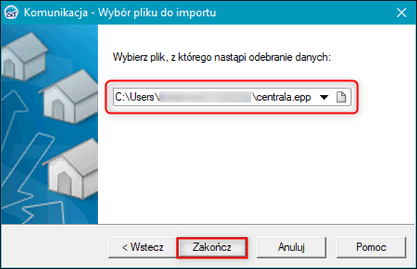Viewport: 417px width, 269px height.
Task: Click the "Wybierz plik" instruction label
Action: 221,58
